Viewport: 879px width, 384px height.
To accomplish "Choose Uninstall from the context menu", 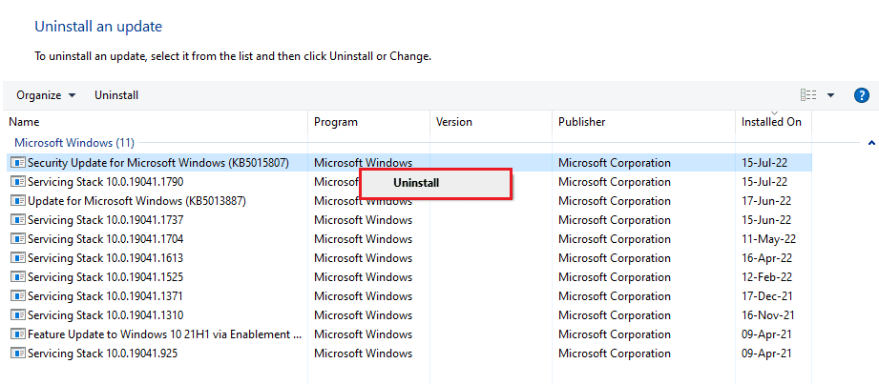I will pyautogui.click(x=417, y=183).
